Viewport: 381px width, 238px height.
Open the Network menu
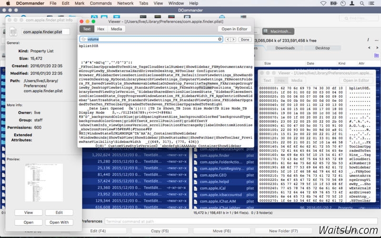(125, 3)
